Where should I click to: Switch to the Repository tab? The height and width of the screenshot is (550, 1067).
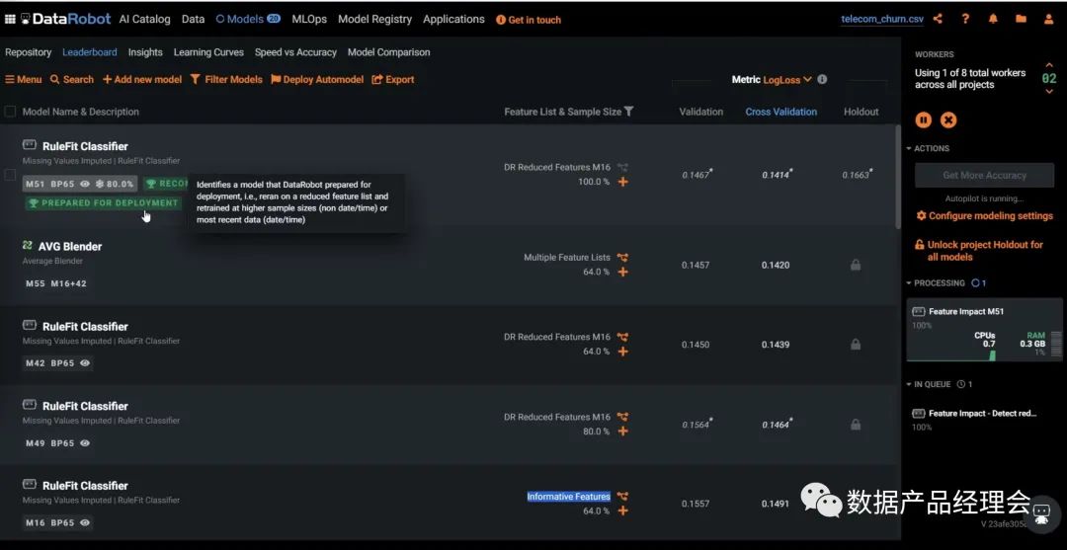click(x=28, y=52)
